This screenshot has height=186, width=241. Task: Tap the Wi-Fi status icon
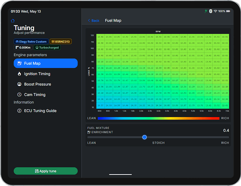click(x=215, y=11)
